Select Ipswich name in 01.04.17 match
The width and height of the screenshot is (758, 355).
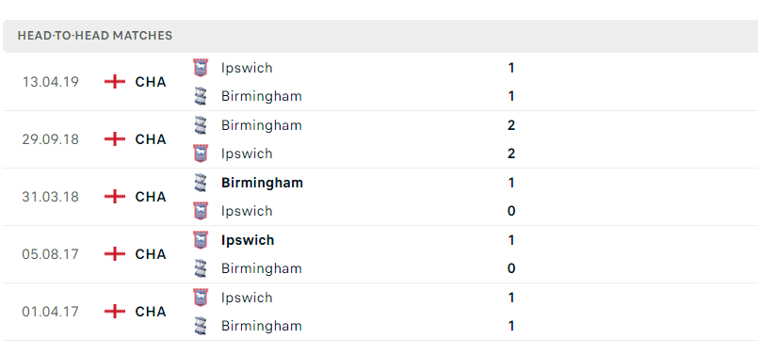tap(247, 298)
